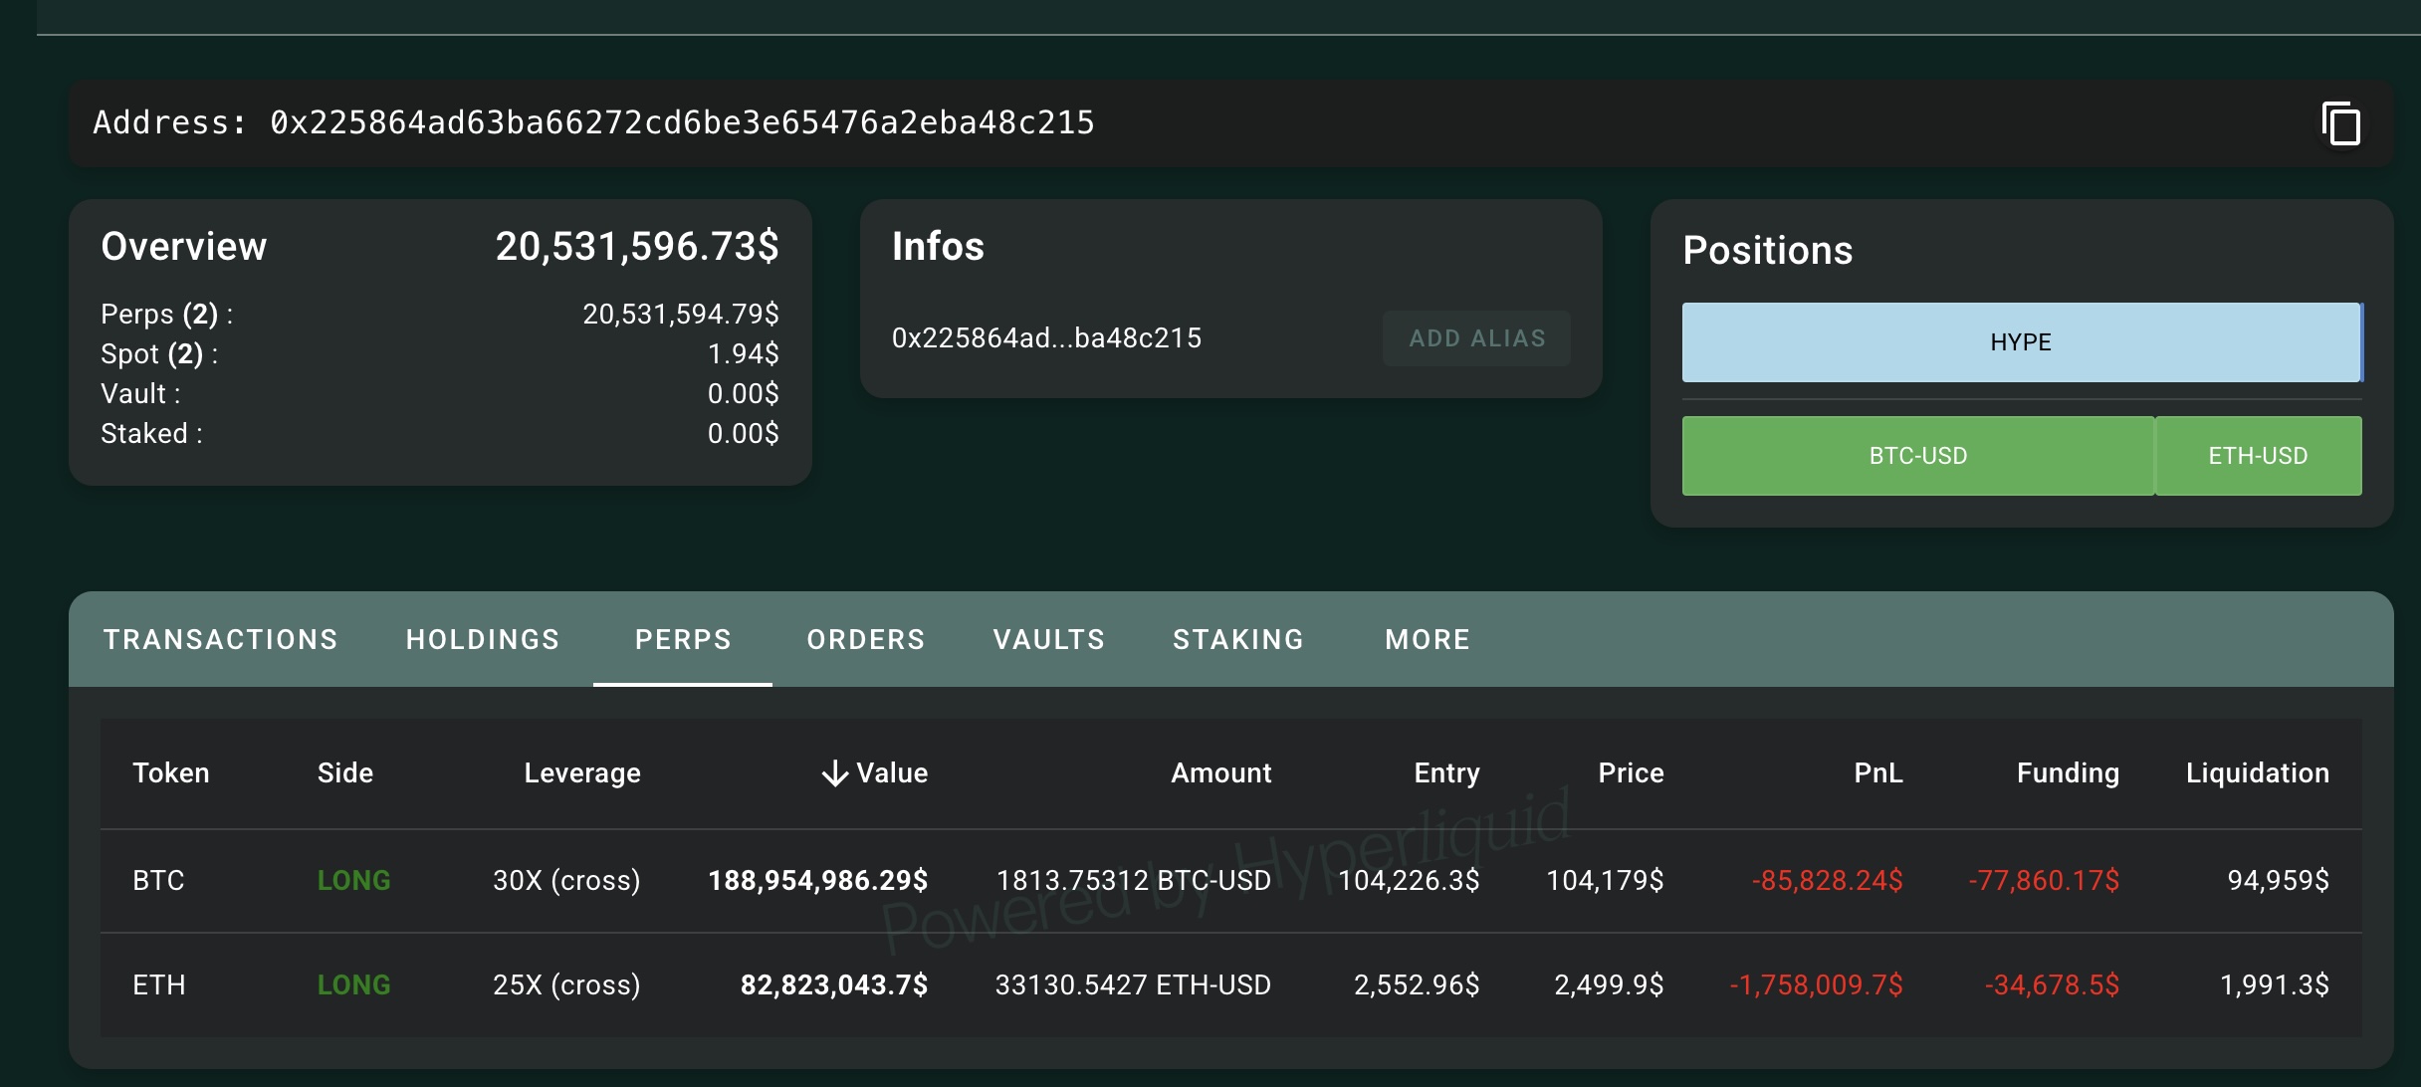Click the ETH entry price 2,552.96$
The width and height of the screenshot is (2421, 1087).
[1417, 985]
